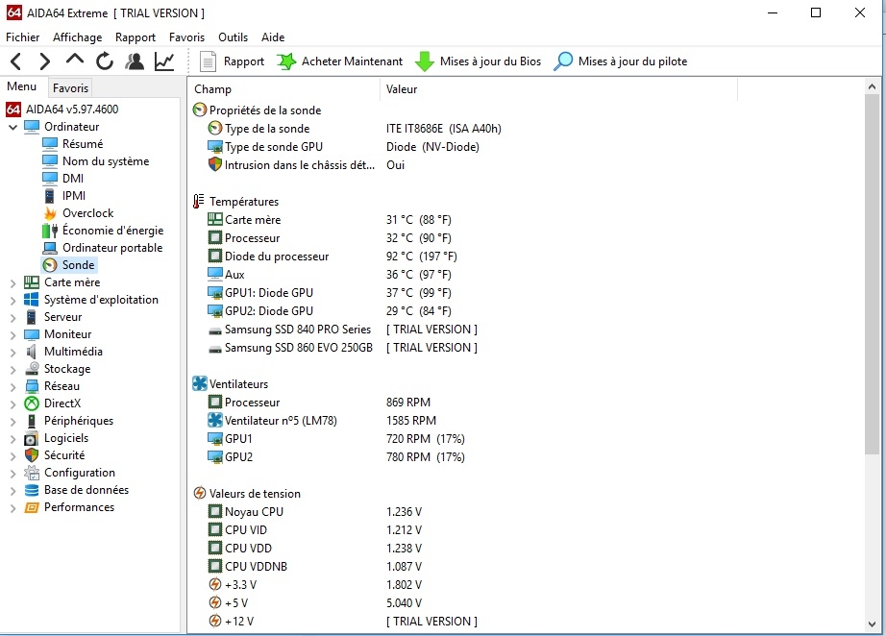Open the graph chart toolbar icon
The image size is (886, 636).
[x=164, y=61]
